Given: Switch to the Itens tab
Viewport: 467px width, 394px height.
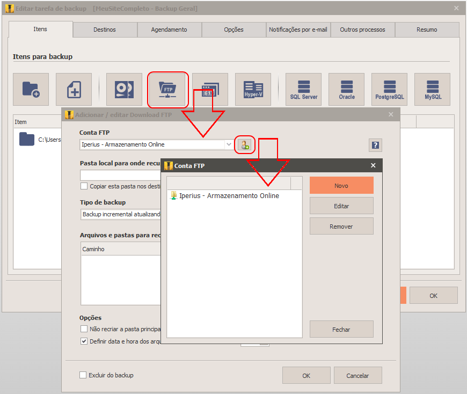Looking at the screenshot, I should [x=40, y=29].
